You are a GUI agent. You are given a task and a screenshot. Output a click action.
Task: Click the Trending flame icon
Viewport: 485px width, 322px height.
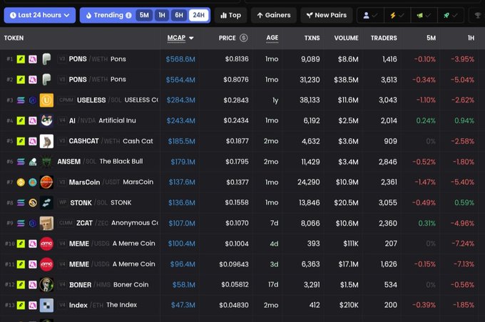[x=88, y=15]
